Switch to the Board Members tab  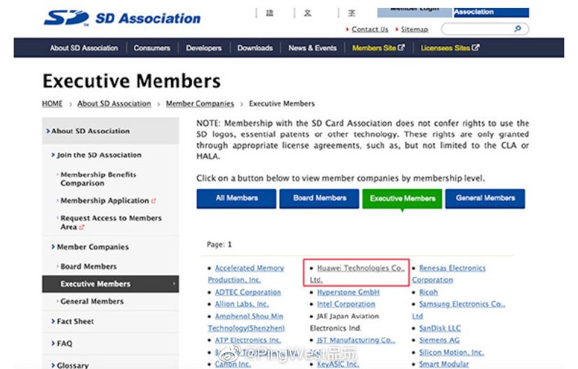pyautogui.click(x=319, y=199)
